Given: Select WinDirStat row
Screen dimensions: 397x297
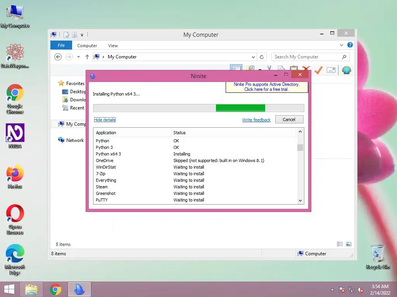Looking at the screenshot, I should click(x=195, y=167).
